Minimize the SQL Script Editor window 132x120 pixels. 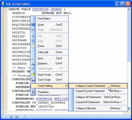117,4
